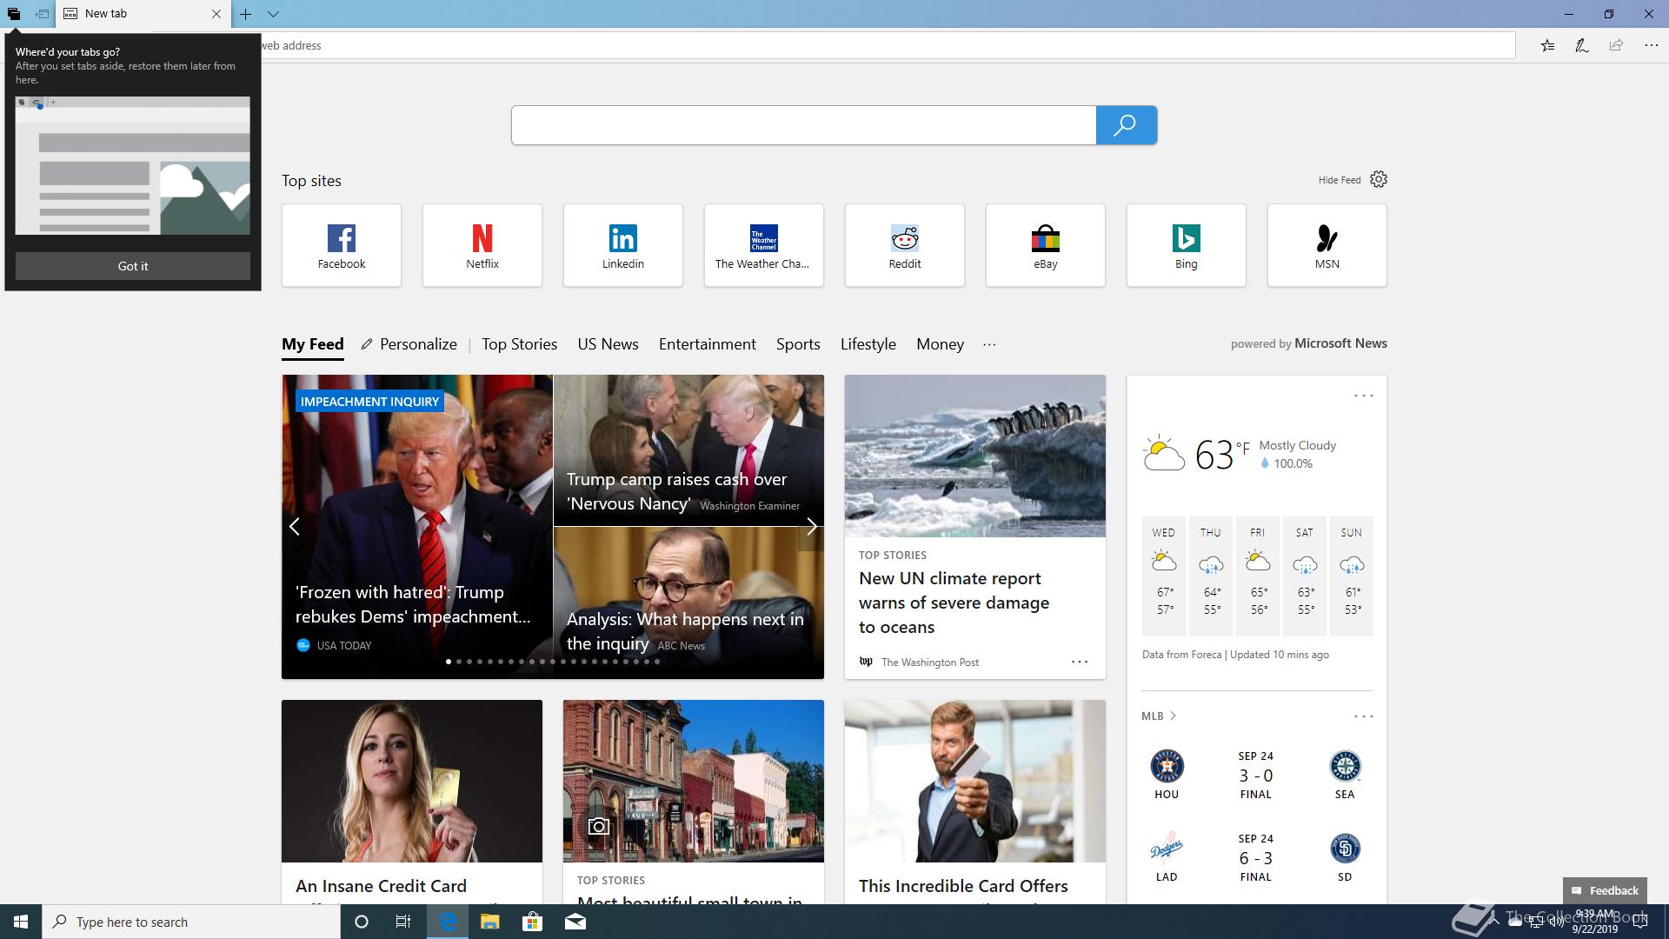Open a new tab with plus icon

click(x=246, y=14)
